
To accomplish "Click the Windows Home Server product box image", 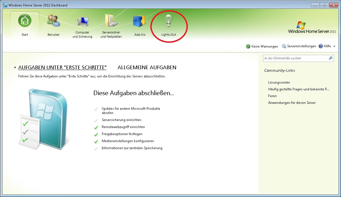I will coord(44,120).
